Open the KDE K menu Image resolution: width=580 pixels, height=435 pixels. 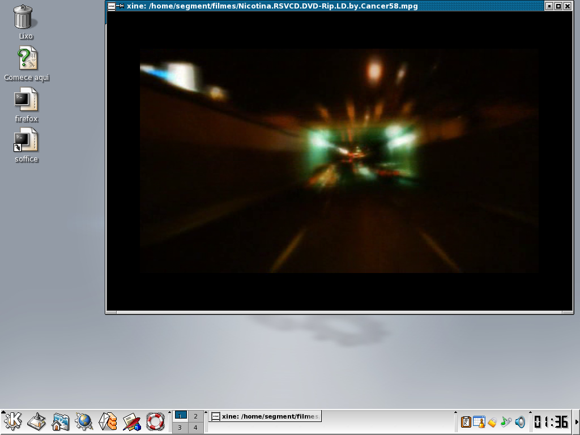[12, 421]
